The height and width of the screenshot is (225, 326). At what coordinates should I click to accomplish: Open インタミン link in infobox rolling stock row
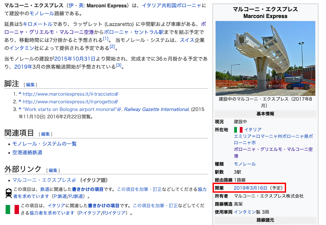pyautogui.click(x=244, y=212)
